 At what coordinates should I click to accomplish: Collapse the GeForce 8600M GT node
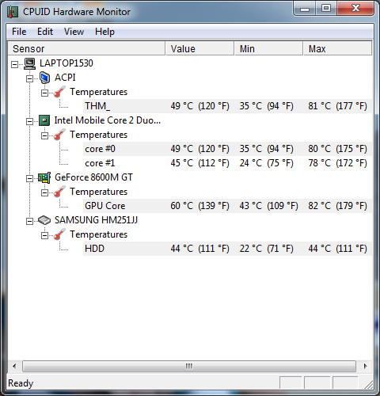[30, 178]
